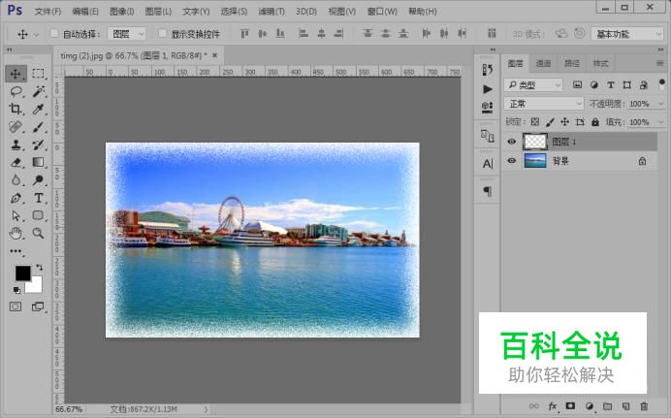Open the History panel icon
The image size is (671, 418).
pyautogui.click(x=487, y=67)
